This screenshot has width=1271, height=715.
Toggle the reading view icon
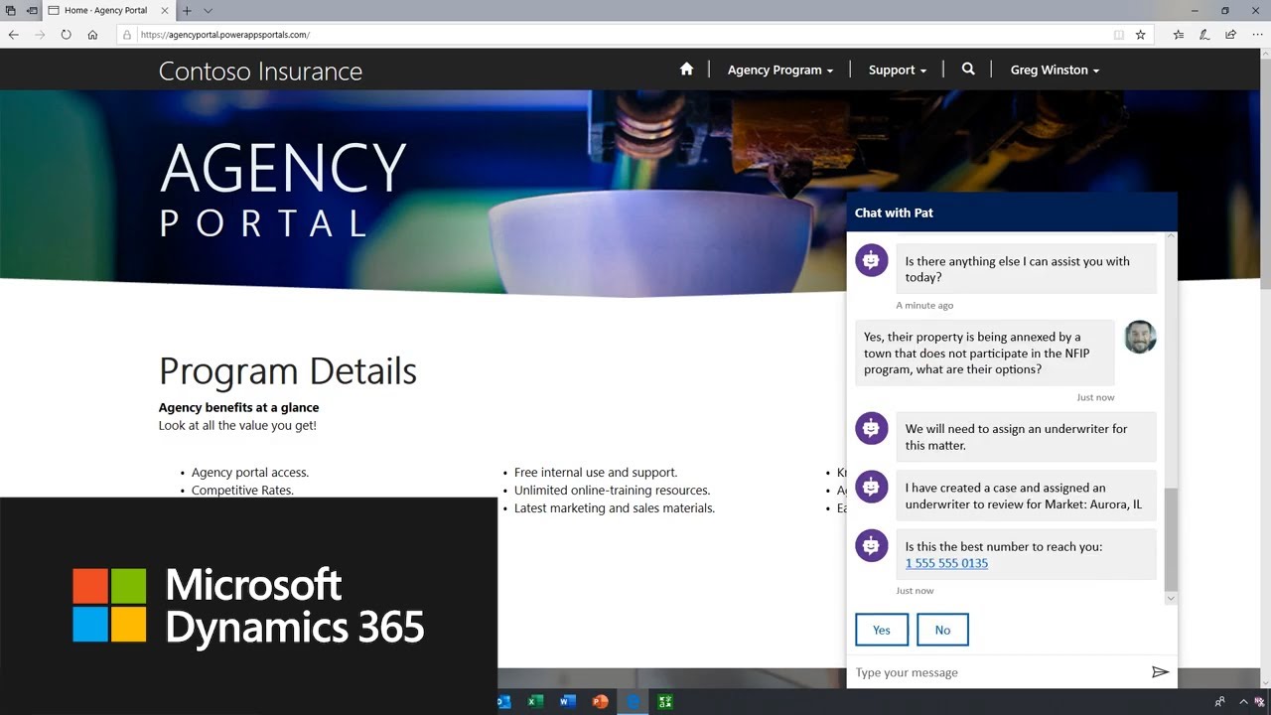pos(1119,35)
